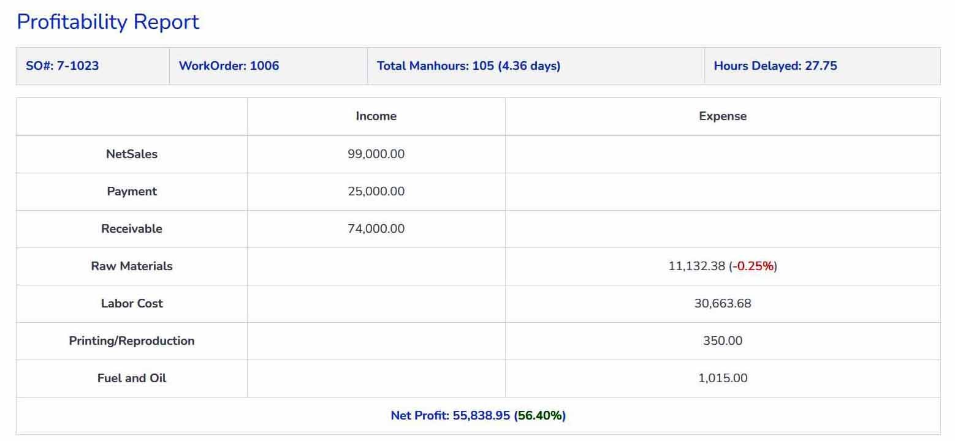955x441 pixels.
Task: Select the Printing/Reproduction row label
Action: tap(132, 341)
